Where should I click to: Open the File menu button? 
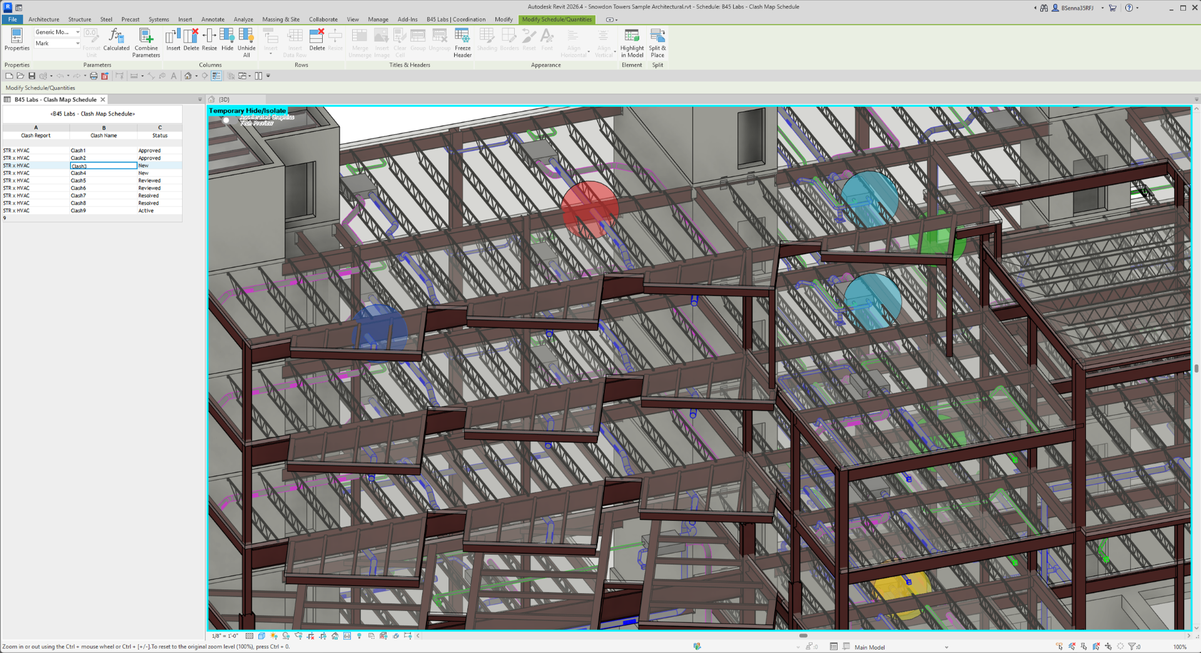point(13,19)
